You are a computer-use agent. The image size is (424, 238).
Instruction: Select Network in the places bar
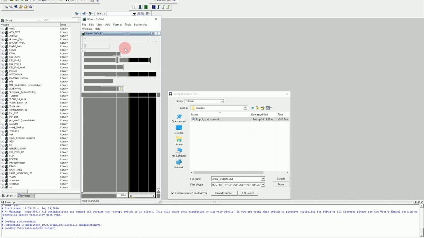tap(179, 164)
